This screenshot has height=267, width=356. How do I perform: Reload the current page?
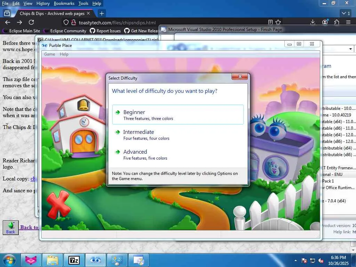coord(31,22)
